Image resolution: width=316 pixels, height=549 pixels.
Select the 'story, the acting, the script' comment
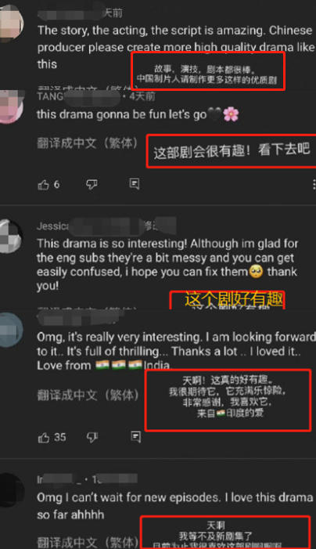coord(176,47)
